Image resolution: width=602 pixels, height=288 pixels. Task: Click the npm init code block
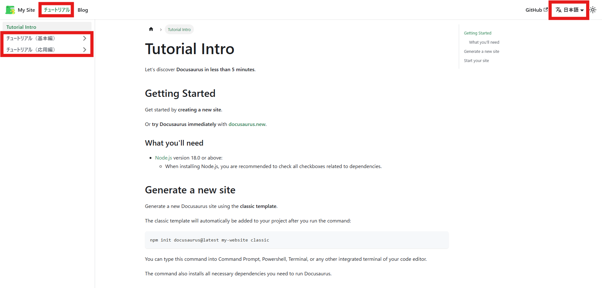[x=297, y=240]
